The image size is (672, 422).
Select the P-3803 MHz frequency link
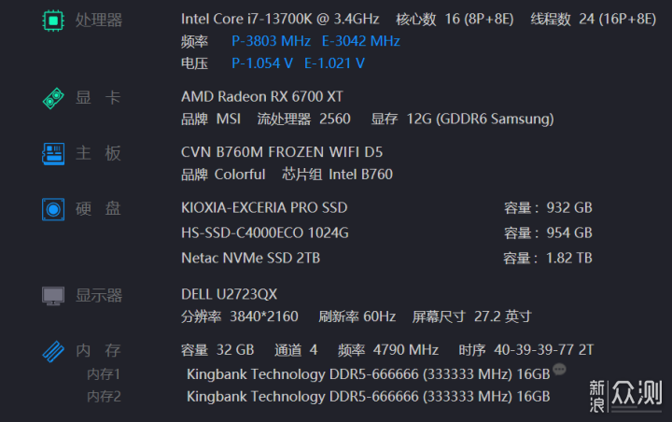coord(271,41)
